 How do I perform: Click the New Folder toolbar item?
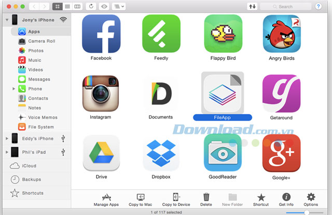point(232,200)
